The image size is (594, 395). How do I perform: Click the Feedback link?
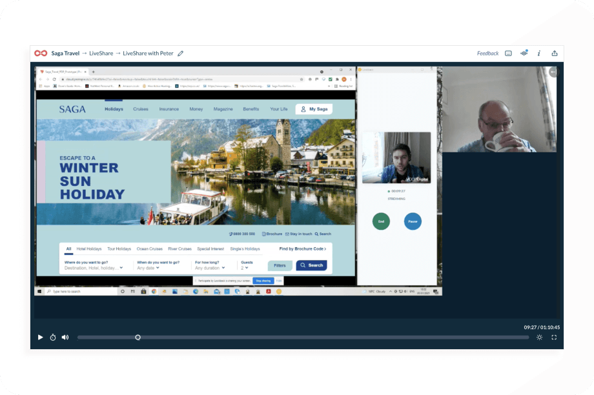tap(487, 54)
